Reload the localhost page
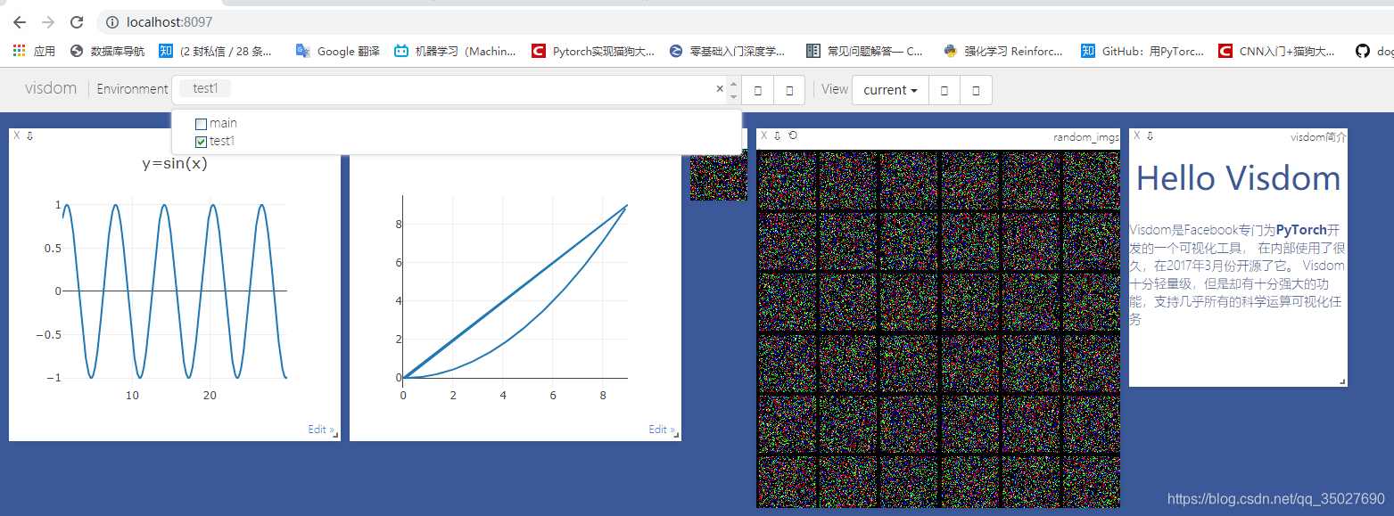Image resolution: width=1394 pixels, height=516 pixels. 77,22
